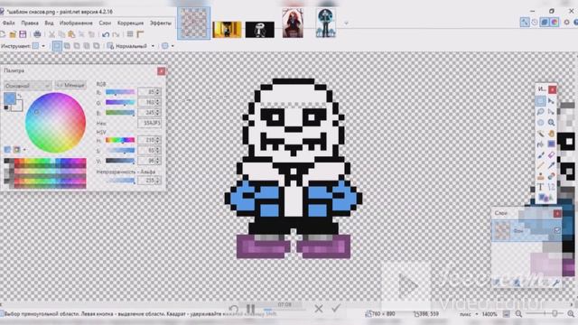Click the Меньше button in palette

point(70,86)
